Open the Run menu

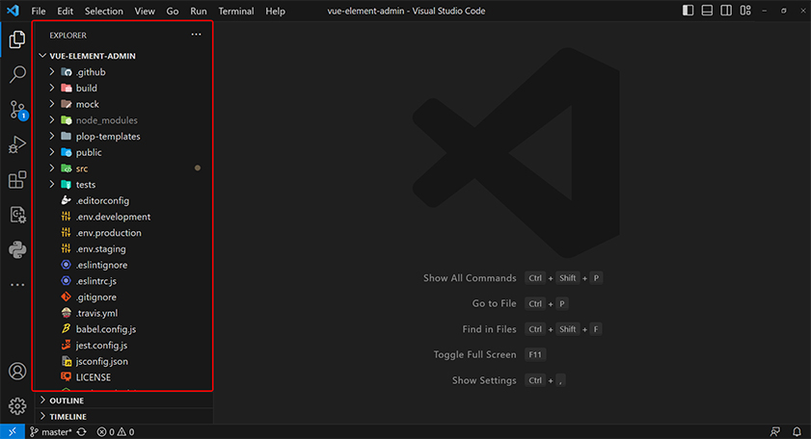click(x=199, y=11)
